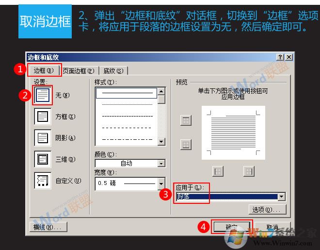Click the 横线 horizontal line button
The width and height of the screenshot is (320, 250).
click(48, 227)
